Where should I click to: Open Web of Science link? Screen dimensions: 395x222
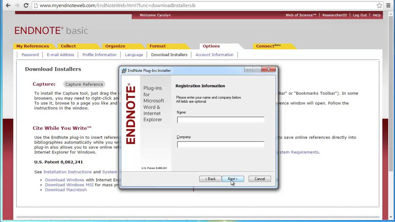coord(301,15)
